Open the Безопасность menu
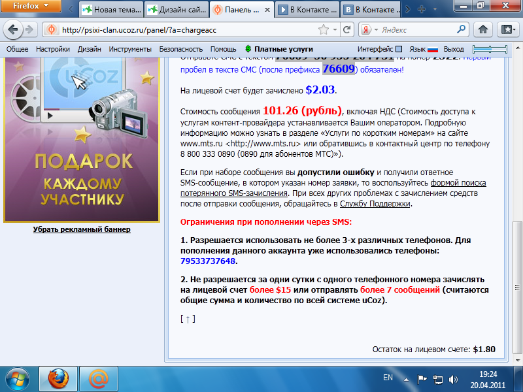This screenshot has height=392, width=523. coord(181,50)
